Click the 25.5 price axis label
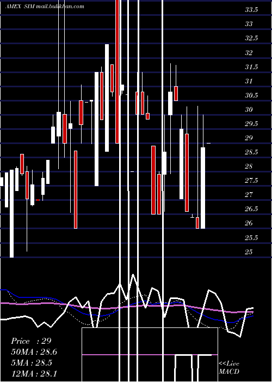The width and height of the screenshot is (272, 382). [x=251, y=237]
